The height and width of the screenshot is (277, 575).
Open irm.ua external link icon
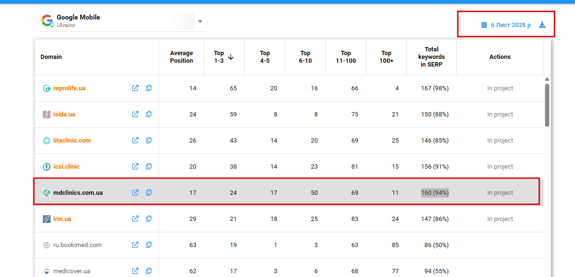tap(135, 219)
